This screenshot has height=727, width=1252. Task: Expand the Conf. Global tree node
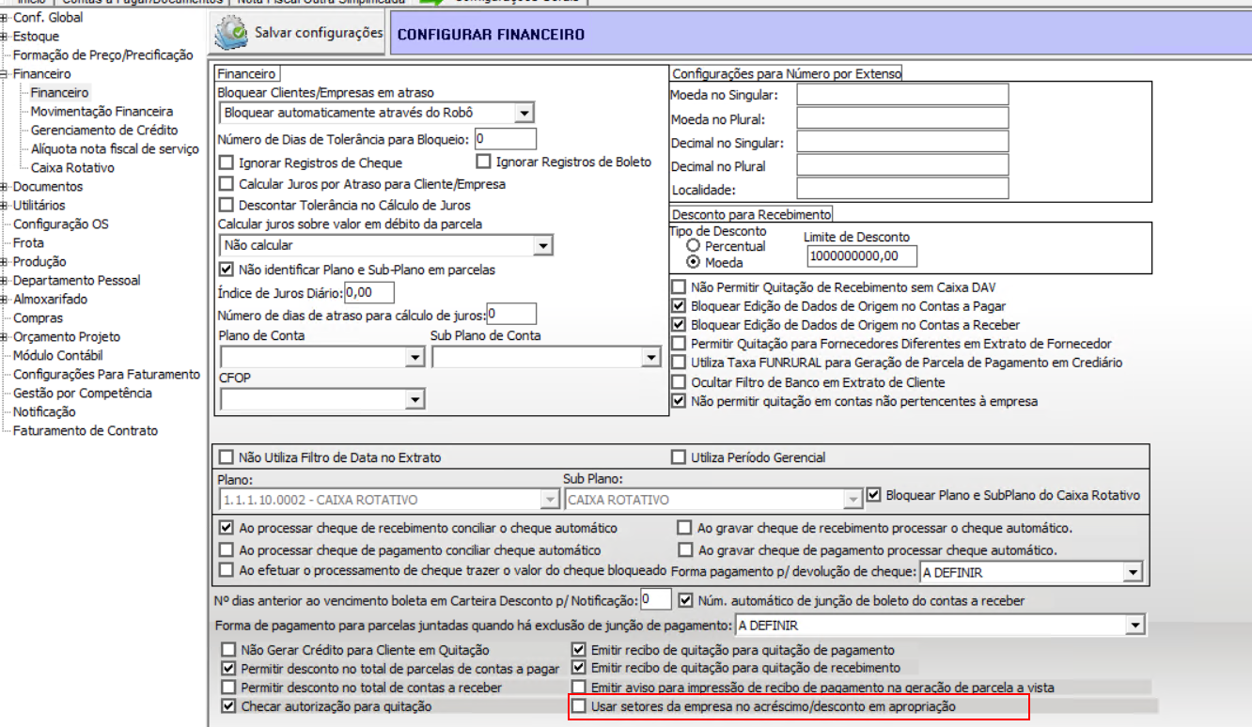(5, 18)
